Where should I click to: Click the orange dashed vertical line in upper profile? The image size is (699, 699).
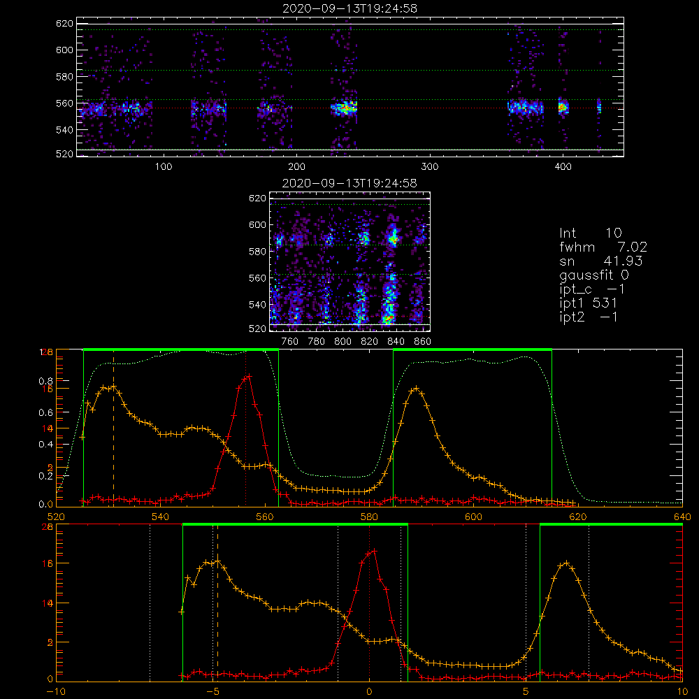tap(114, 428)
